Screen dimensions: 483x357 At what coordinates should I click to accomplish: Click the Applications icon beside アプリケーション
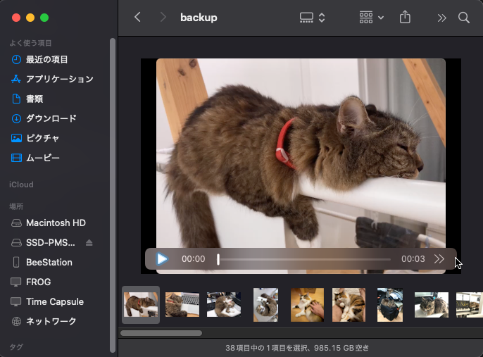tap(16, 79)
